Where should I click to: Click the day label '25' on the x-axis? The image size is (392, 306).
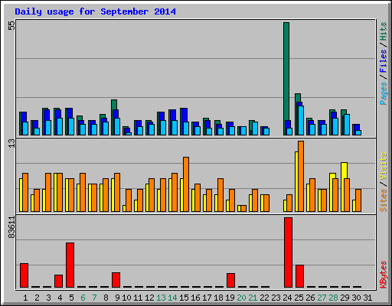[299, 298]
